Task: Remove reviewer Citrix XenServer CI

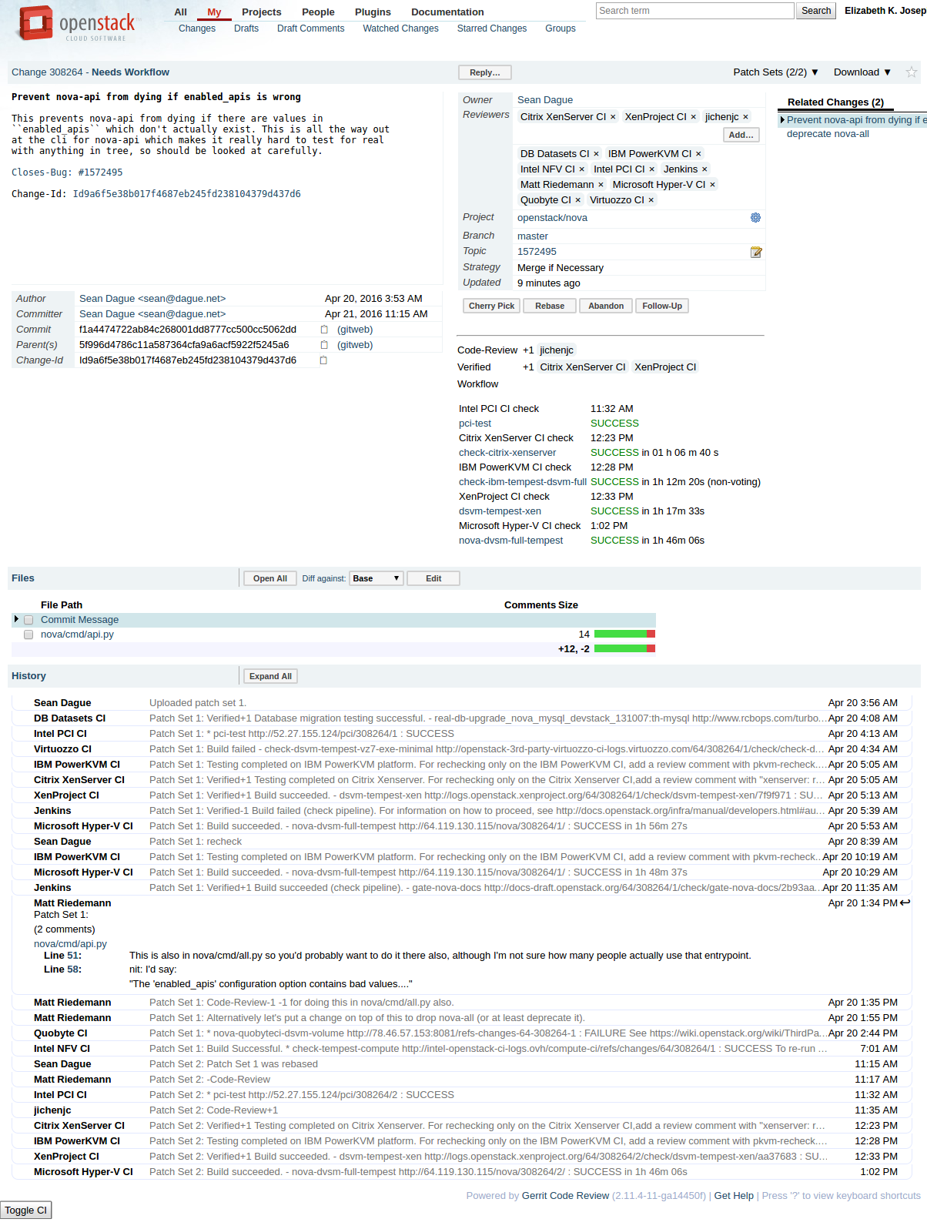Action: tap(613, 117)
